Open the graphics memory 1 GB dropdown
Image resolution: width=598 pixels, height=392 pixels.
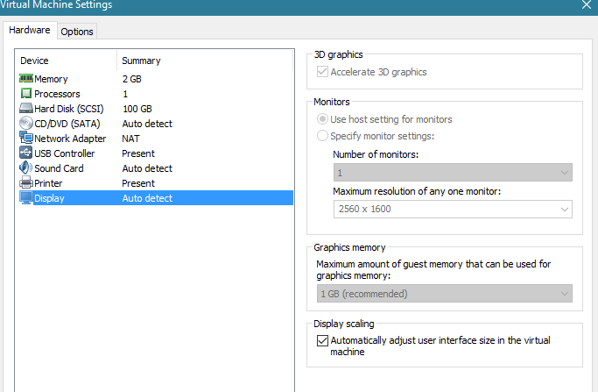444,294
